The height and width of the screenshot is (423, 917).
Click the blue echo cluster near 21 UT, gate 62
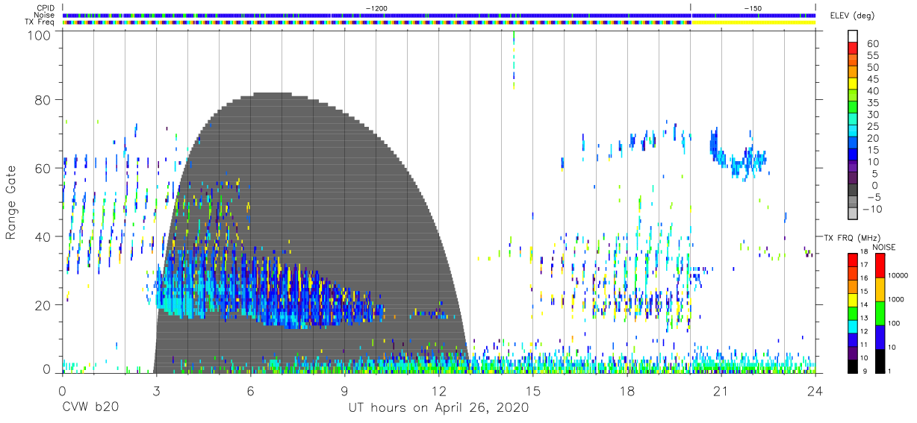[x=736, y=156]
